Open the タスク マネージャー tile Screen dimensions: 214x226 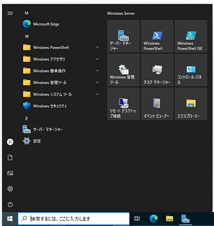(157, 70)
